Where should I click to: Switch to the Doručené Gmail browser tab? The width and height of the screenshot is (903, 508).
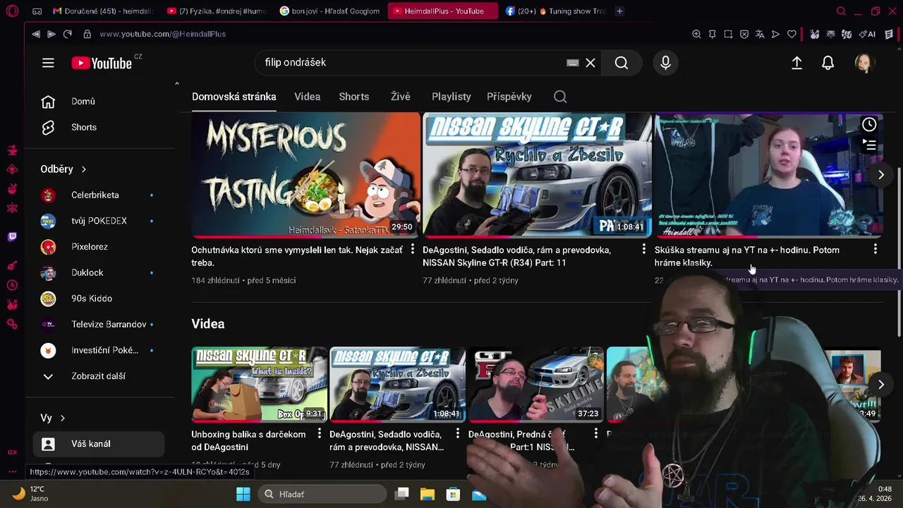click(103, 11)
